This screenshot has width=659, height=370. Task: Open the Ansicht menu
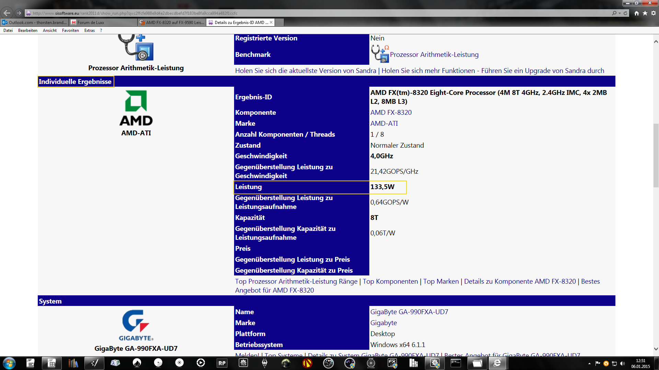[50, 30]
